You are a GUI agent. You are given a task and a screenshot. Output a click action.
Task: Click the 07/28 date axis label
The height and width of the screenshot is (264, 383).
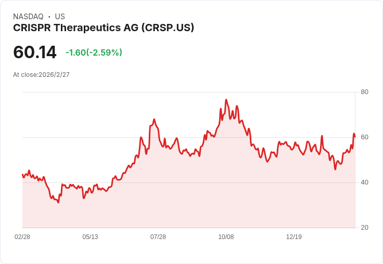click(x=158, y=236)
